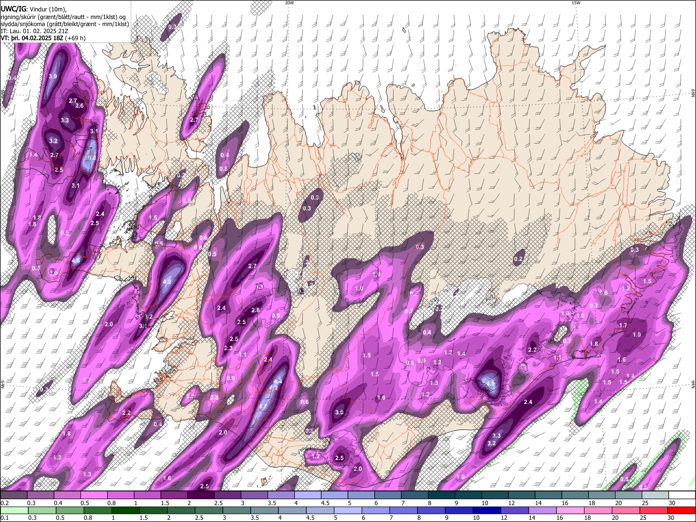Click the 'slydda/snjókoma' legend description line
This screenshot has height=522, width=696.
[65, 24]
